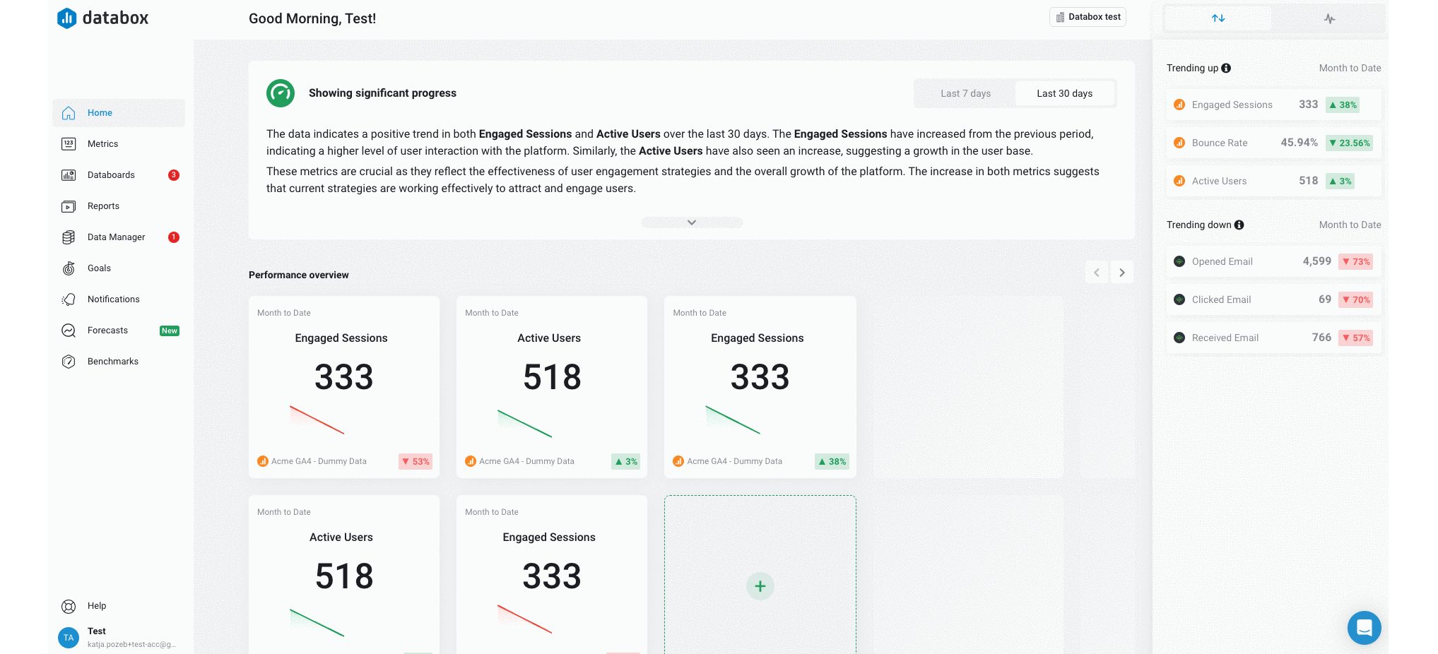
Task: Select the Last 7 days toggle
Action: coord(965,93)
